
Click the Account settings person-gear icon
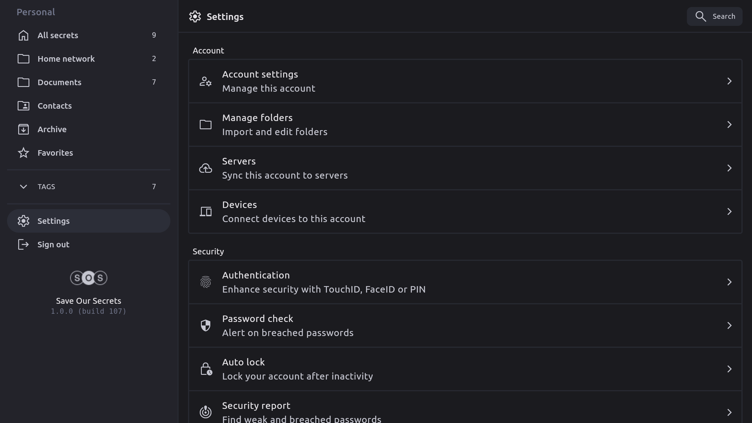tap(206, 81)
